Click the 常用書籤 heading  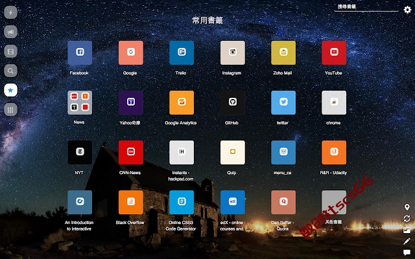(x=207, y=20)
